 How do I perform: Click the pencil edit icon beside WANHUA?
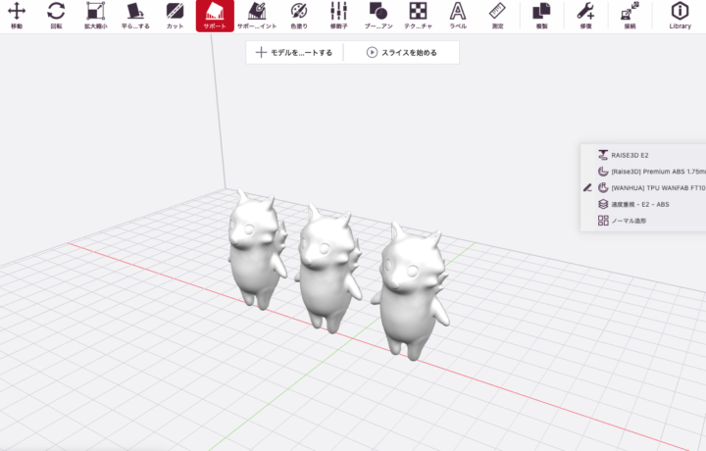pyautogui.click(x=587, y=187)
